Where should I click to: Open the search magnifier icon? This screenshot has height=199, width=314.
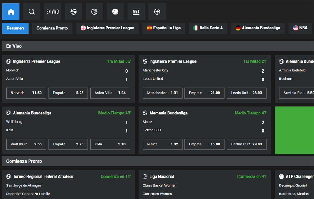click(x=32, y=12)
